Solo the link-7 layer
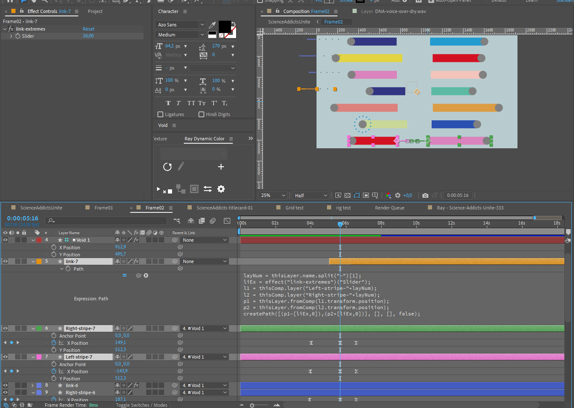The width and height of the screenshot is (574, 408). [17, 261]
